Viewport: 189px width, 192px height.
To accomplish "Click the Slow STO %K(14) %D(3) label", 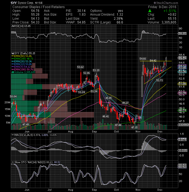I will [36, 162].
